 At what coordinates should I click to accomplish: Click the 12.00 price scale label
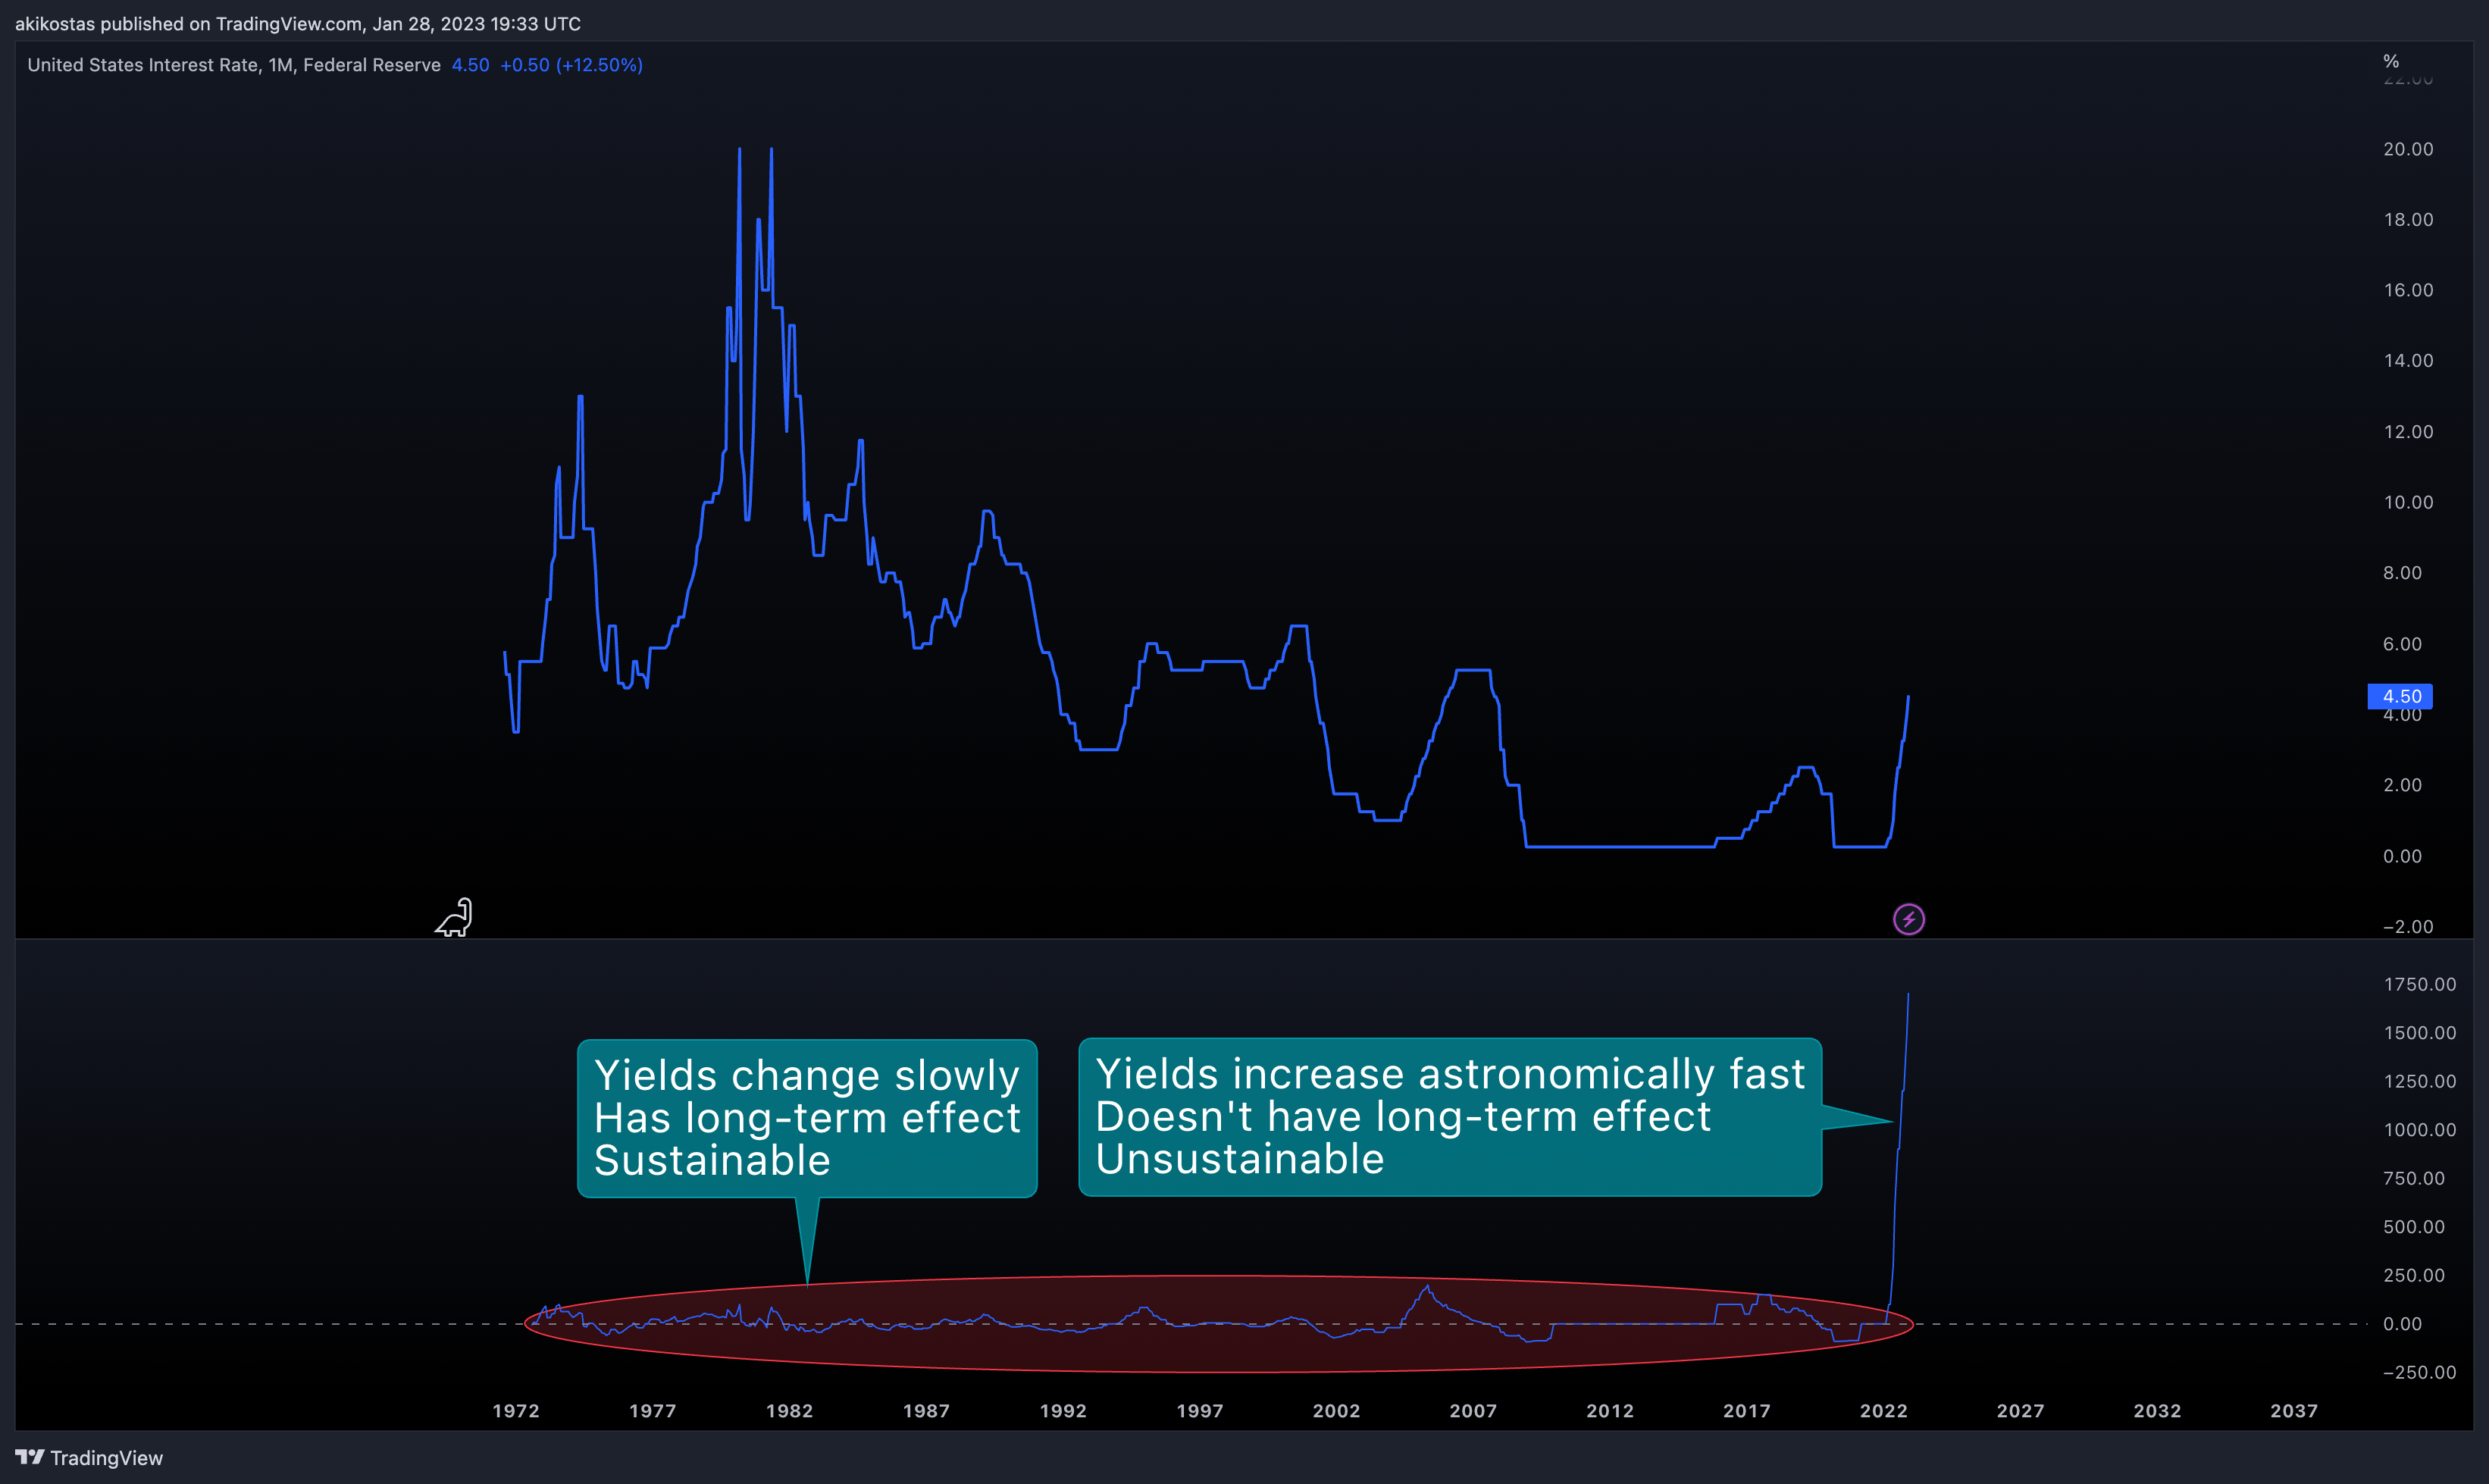(x=2408, y=432)
